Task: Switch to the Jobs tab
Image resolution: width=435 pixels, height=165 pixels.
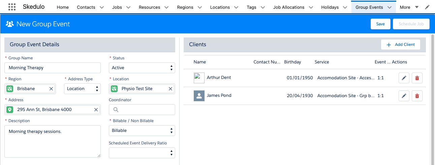Action: click(x=117, y=7)
